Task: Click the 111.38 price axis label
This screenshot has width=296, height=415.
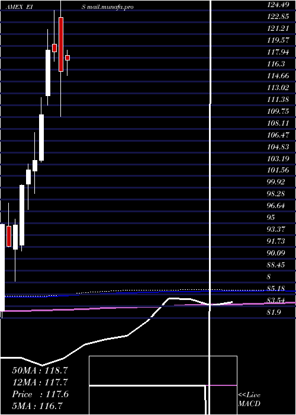Action: click(278, 99)
